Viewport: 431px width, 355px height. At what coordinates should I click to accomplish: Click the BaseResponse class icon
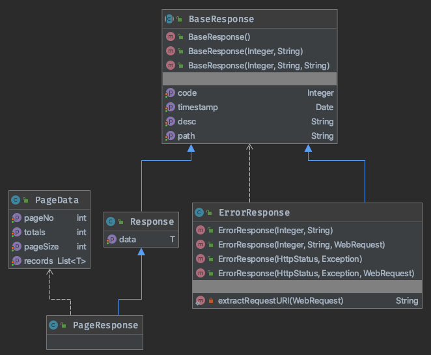tap(169, 20)
